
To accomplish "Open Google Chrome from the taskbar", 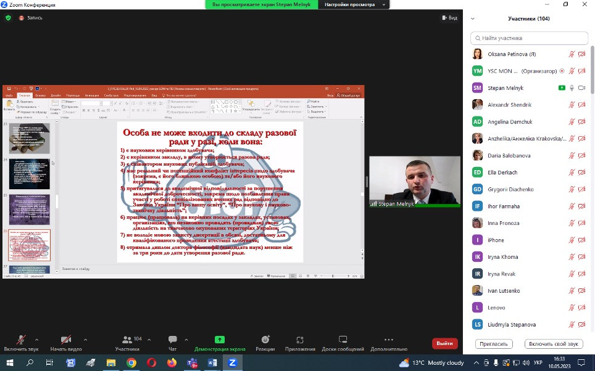I will pos(131,363).
